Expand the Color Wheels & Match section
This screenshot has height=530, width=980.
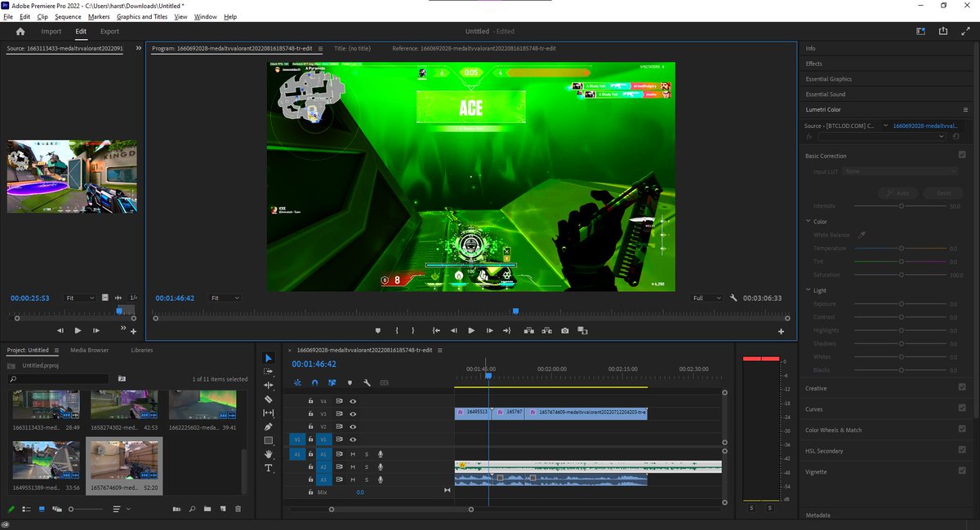(833, 430)
